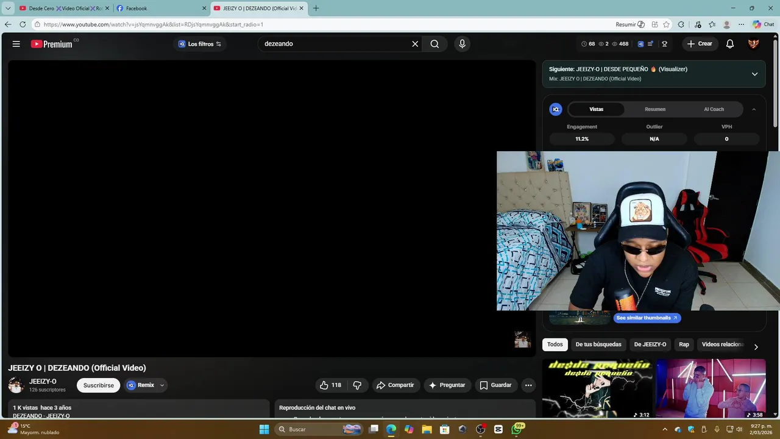The image size is (780, 439).
Task: Open Edge extensions puzzle icon
Action: point(681,24)
